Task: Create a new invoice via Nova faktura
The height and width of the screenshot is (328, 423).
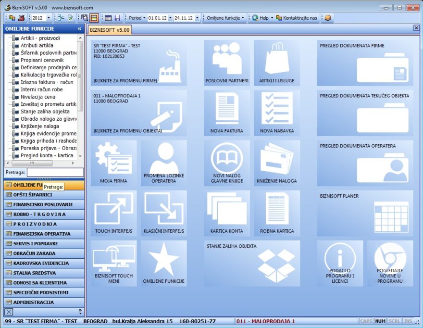Action: click(x=227, y=113)
